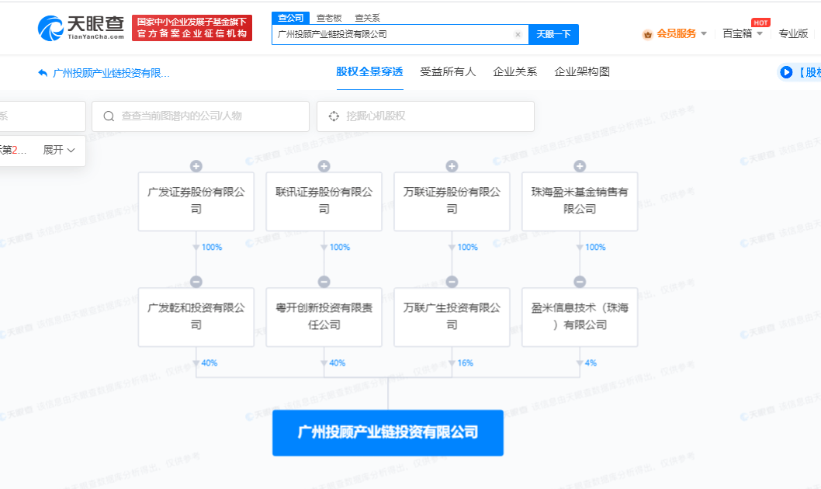Click the blue 广州投顾产业链投资有限公司 root node
The image size is (821, 489).
(388, 432)
